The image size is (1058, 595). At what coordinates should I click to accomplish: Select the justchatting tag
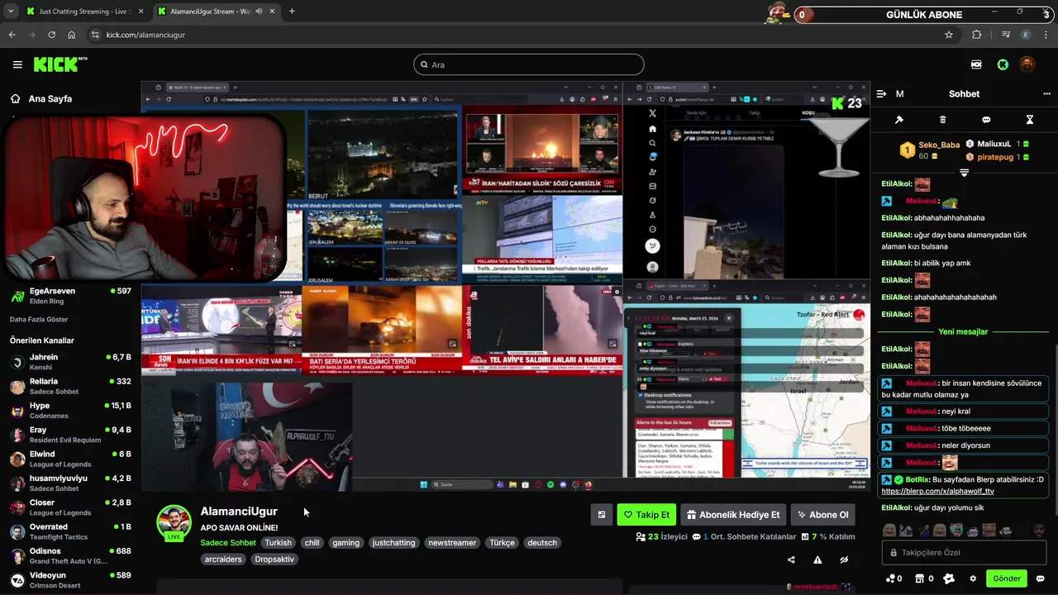(393, 543)
